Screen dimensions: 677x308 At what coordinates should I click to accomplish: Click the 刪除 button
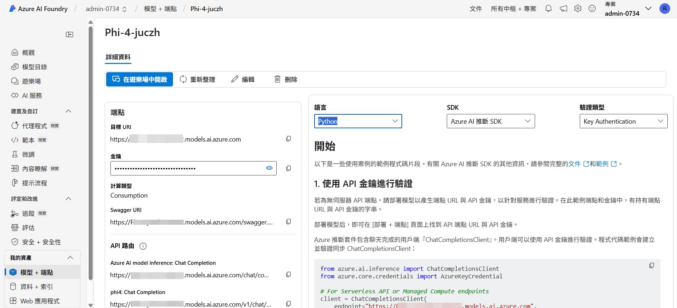(286, 79)
